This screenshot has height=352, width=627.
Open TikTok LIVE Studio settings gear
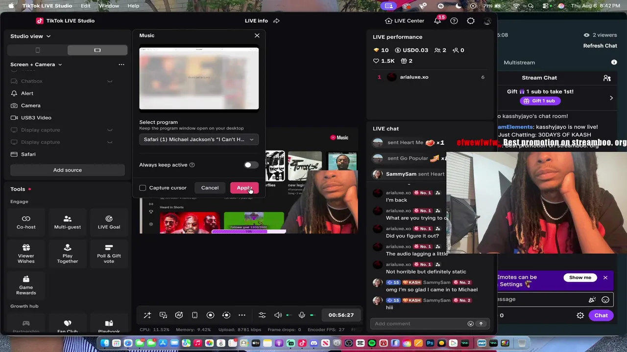tap(471, 21)
